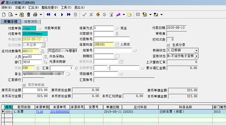Open source document link 20150500002
The image size is (226, 125).
[x=60, y=112]
